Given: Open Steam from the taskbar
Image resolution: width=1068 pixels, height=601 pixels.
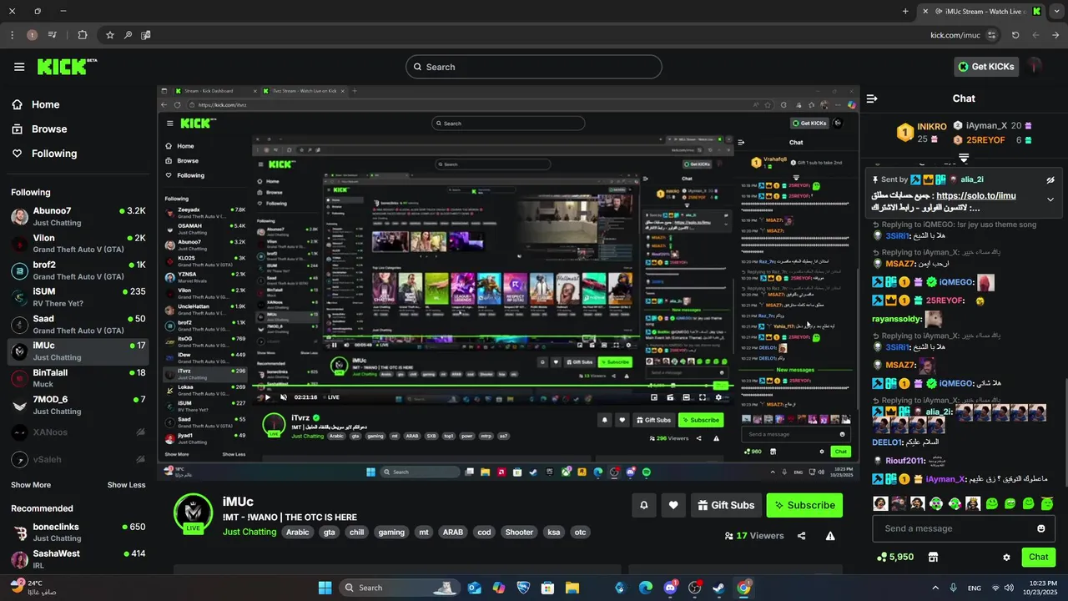Looking at the screenshot, I should click(718, 588).
